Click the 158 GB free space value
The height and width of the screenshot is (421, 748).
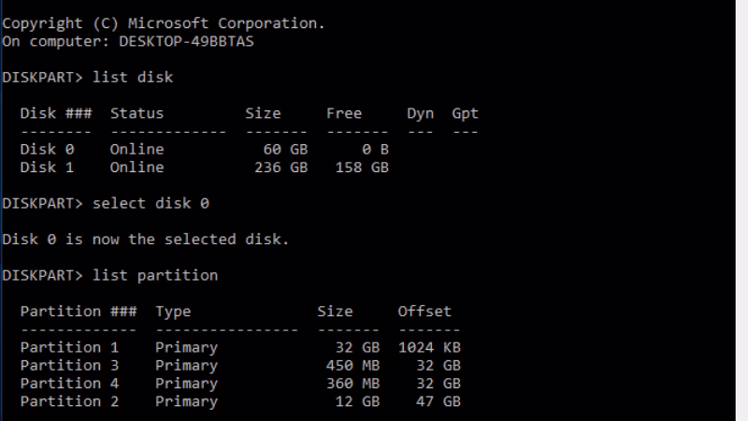point(362,167)
